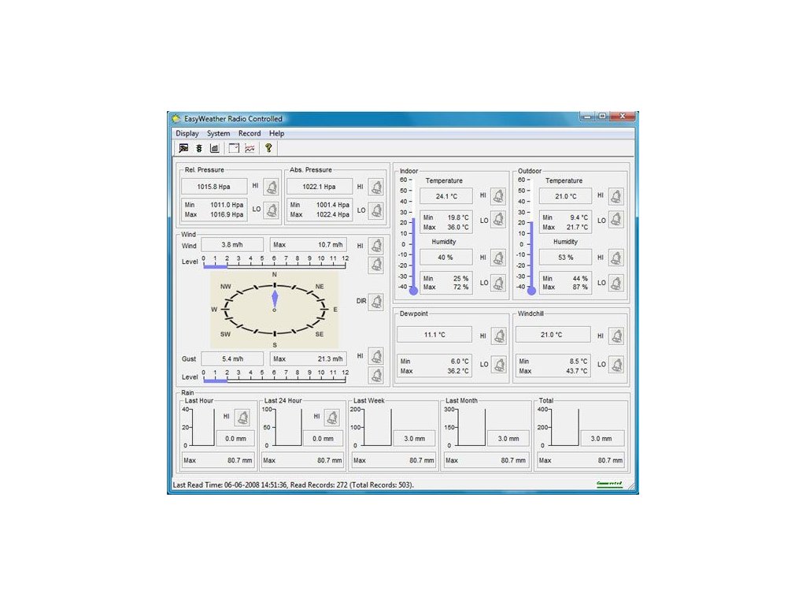Click the wind direction DIR alarm bell
This screenshot has width=806, height=605.
click(376, 302)
